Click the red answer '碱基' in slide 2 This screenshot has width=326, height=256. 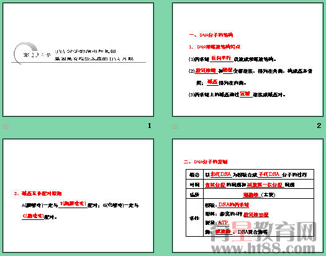(x=212, y=81)
